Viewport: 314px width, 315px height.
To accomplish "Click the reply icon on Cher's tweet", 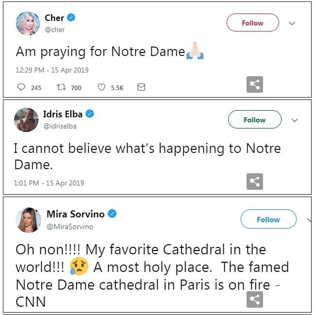I will pyautogui.click(x=21, y=87).
